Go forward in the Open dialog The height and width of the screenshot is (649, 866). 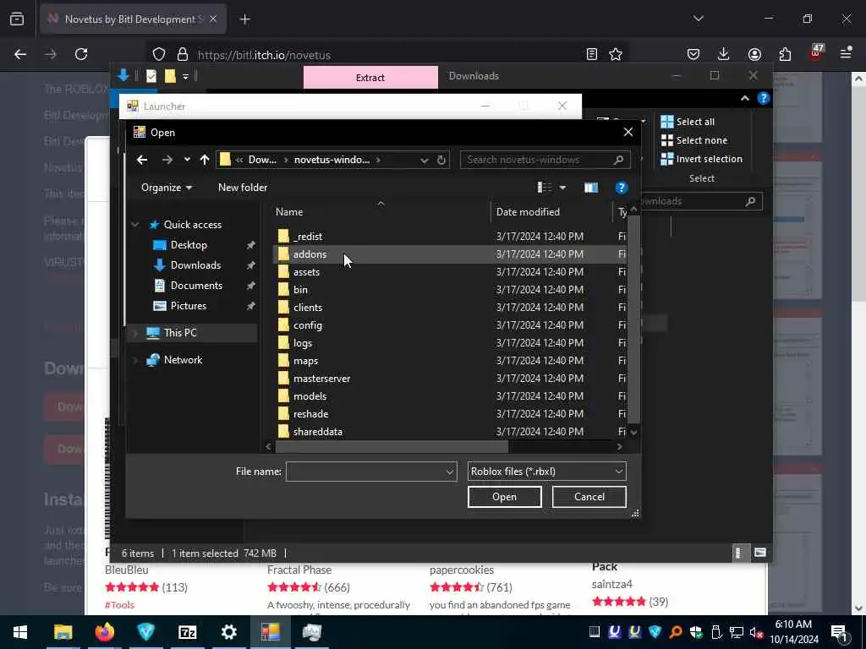[x=167, y=160]
